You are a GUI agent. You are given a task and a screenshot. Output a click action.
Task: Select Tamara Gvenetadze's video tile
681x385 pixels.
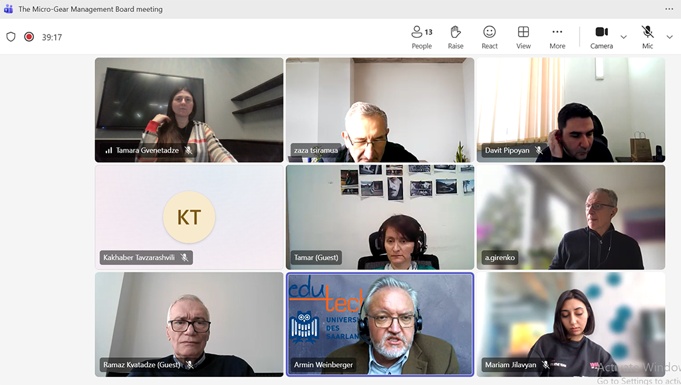[189, 110]
